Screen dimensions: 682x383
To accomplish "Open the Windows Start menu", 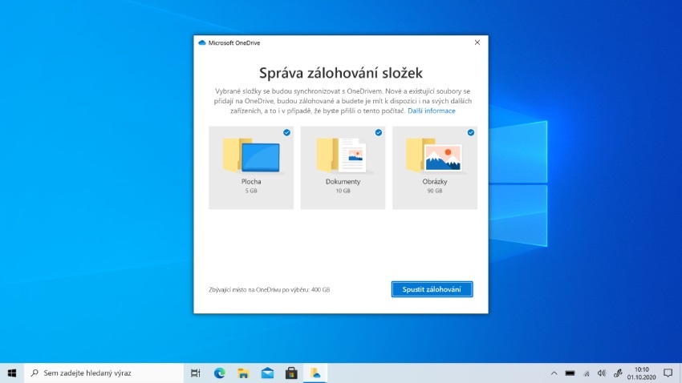I will click(x=12, y=373).
